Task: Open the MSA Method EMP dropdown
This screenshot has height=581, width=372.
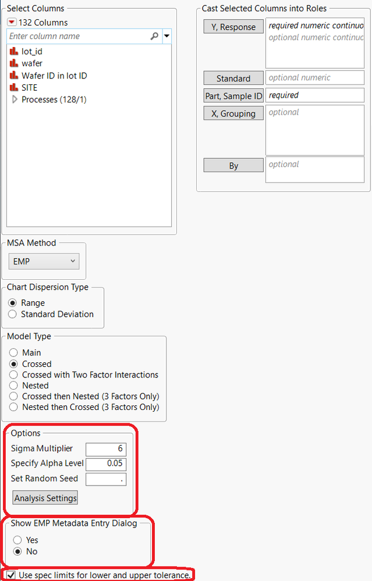Action: click(44, 261)
